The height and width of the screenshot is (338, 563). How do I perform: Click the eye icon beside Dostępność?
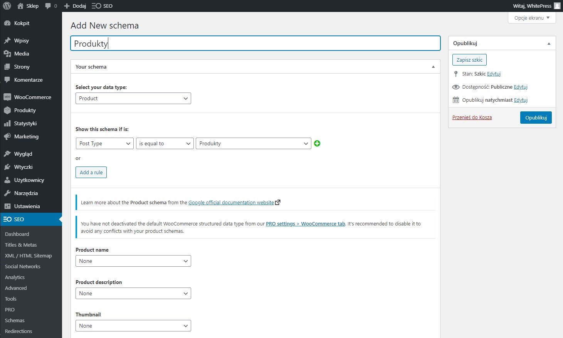coord(456,87)
